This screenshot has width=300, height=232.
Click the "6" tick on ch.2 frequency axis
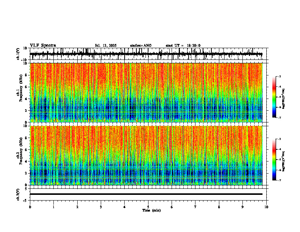click(x=27, y=150)
